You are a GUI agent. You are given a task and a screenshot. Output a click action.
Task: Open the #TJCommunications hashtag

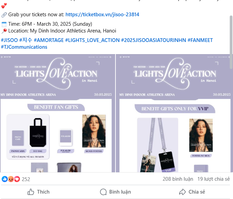point(24,47)
